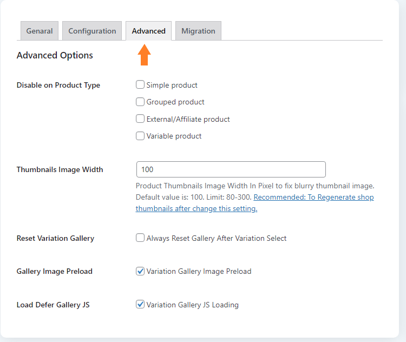Click the Variable product label
This screenshot has height=342, width=406.
[174, 136]
